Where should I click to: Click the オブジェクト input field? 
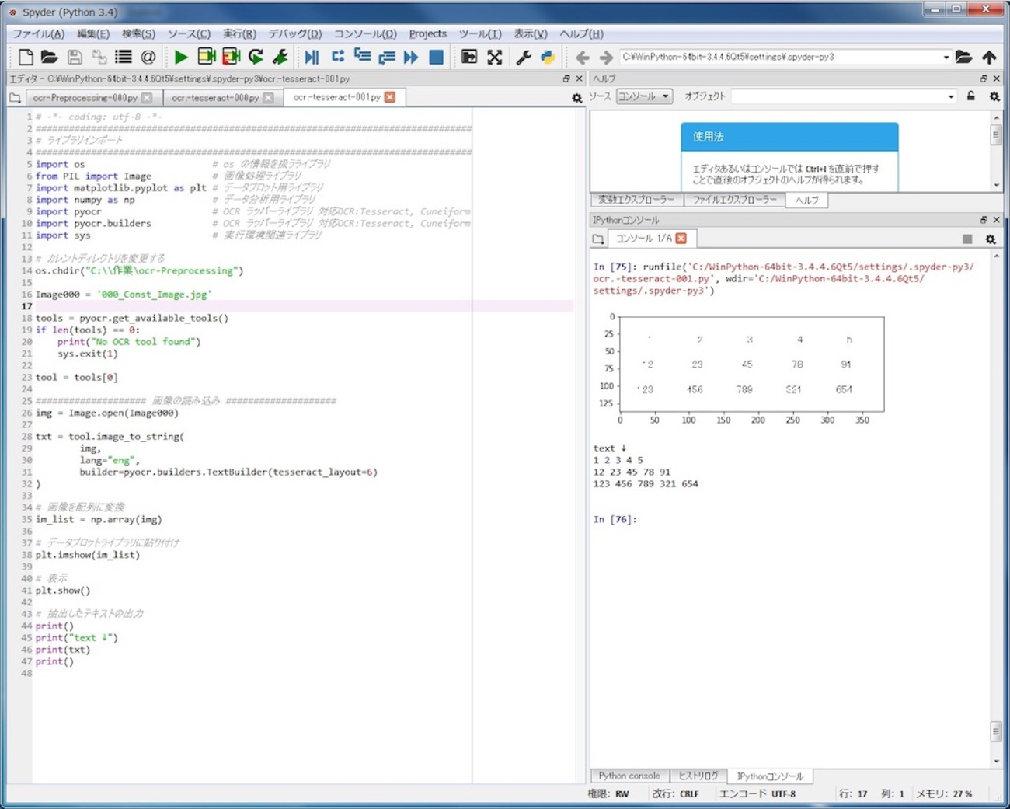point(838,96)
